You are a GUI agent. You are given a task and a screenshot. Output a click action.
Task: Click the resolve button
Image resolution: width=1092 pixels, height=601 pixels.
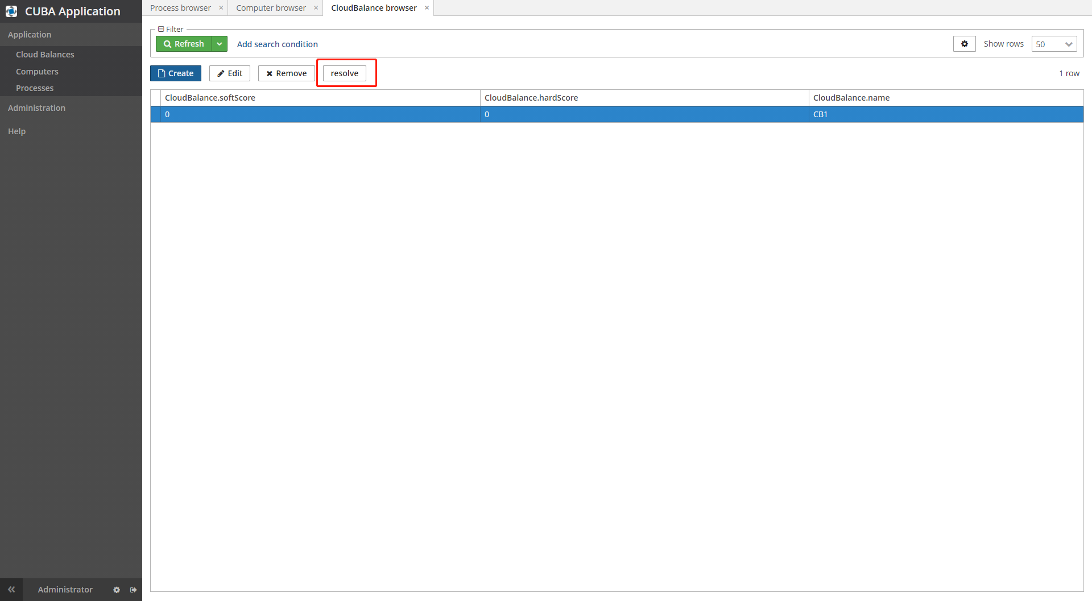[x=345, y=73]
